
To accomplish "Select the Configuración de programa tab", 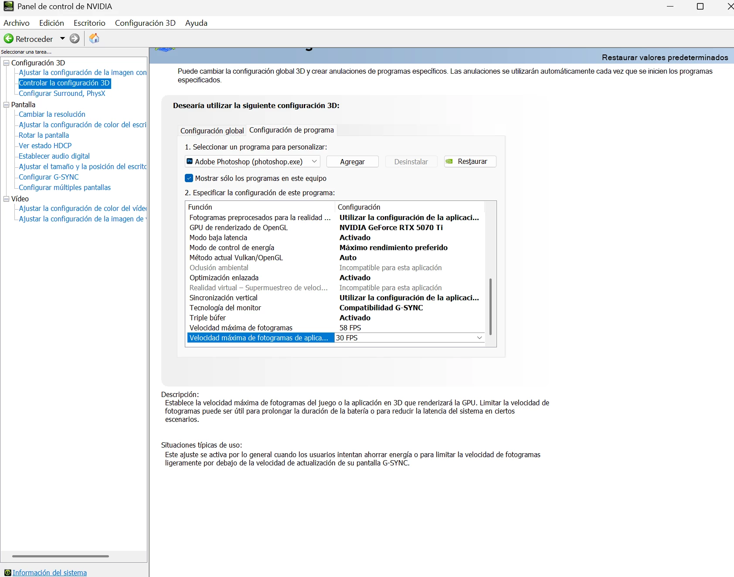I will tap(292, 130).
